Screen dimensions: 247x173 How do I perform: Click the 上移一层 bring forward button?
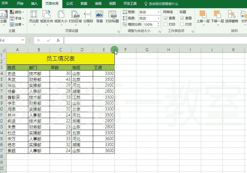[x=203, y=17]
